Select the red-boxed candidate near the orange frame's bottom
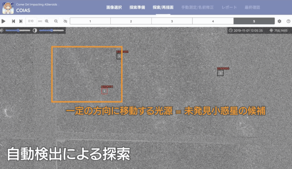292x169 pixels. 104,91
